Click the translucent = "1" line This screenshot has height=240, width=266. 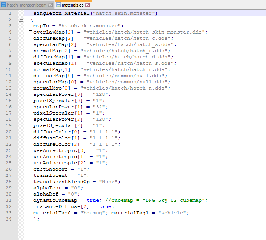click(x=61, y=175)
